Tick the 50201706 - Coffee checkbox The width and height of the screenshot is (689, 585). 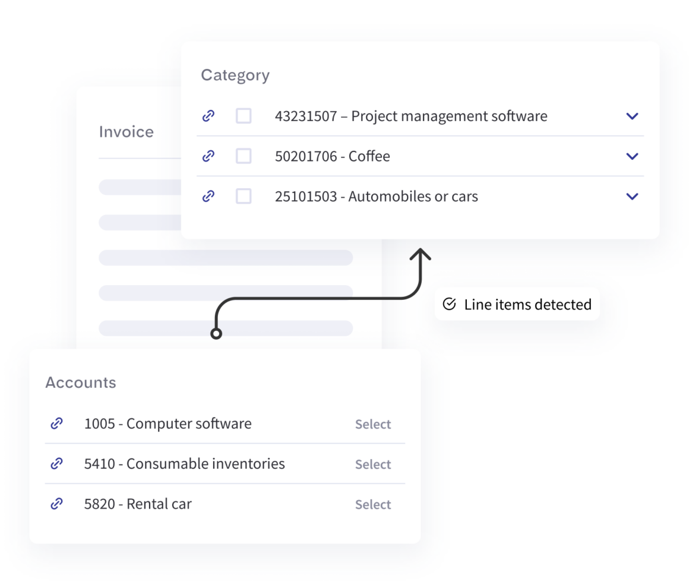click(x=244, y=156)
